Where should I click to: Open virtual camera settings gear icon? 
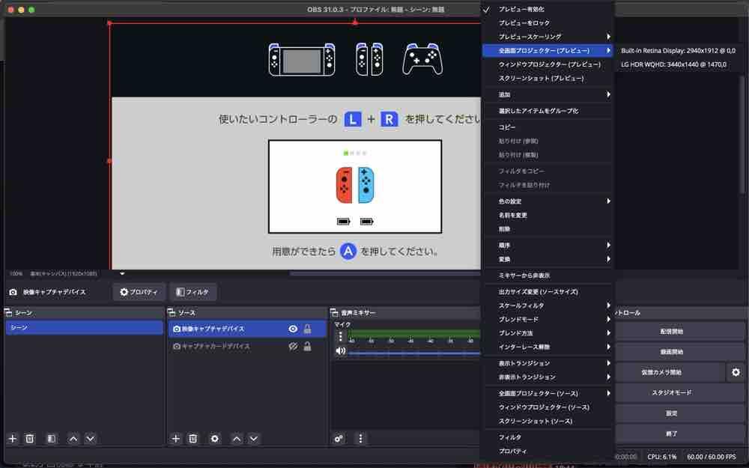point(736,372)
